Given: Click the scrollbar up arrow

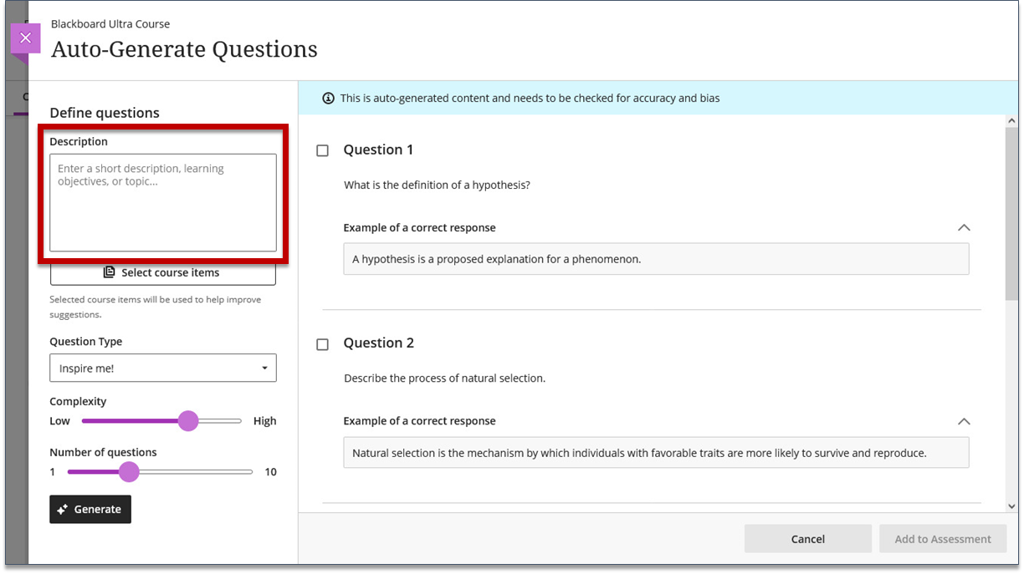Looking at the screenshot, I should tap(1011, 122).
